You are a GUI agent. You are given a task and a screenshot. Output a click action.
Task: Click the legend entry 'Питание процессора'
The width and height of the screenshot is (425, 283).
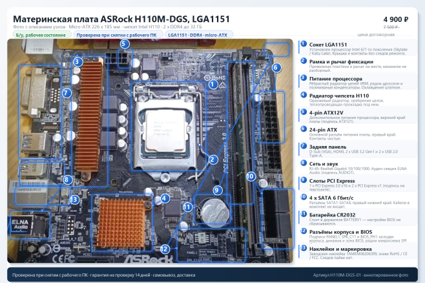358,82
